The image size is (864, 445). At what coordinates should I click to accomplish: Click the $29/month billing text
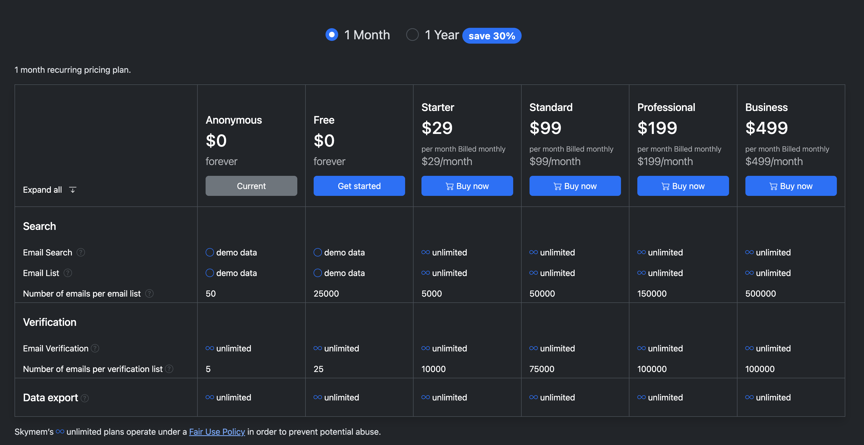446,161
